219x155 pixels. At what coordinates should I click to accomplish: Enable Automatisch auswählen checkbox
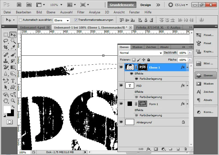tap(20, 20)
